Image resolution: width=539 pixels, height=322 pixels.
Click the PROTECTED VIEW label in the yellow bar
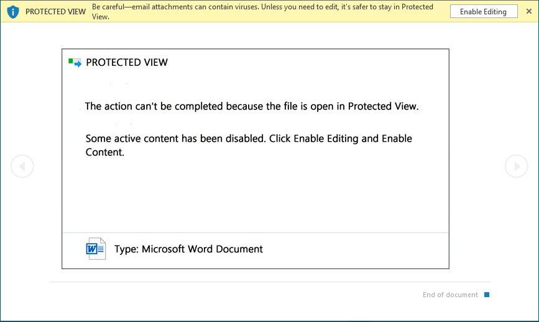[55, 12]
